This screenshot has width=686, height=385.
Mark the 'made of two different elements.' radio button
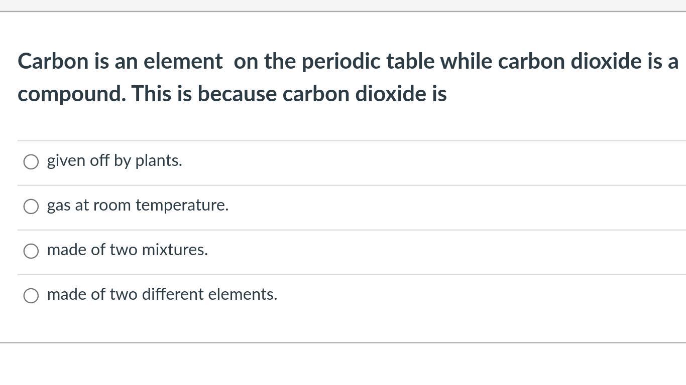[x=31, y=295]
